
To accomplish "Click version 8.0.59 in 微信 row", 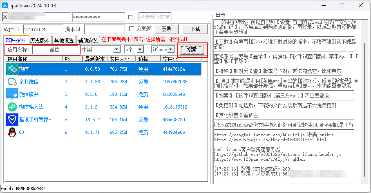I will pos(92,69).
